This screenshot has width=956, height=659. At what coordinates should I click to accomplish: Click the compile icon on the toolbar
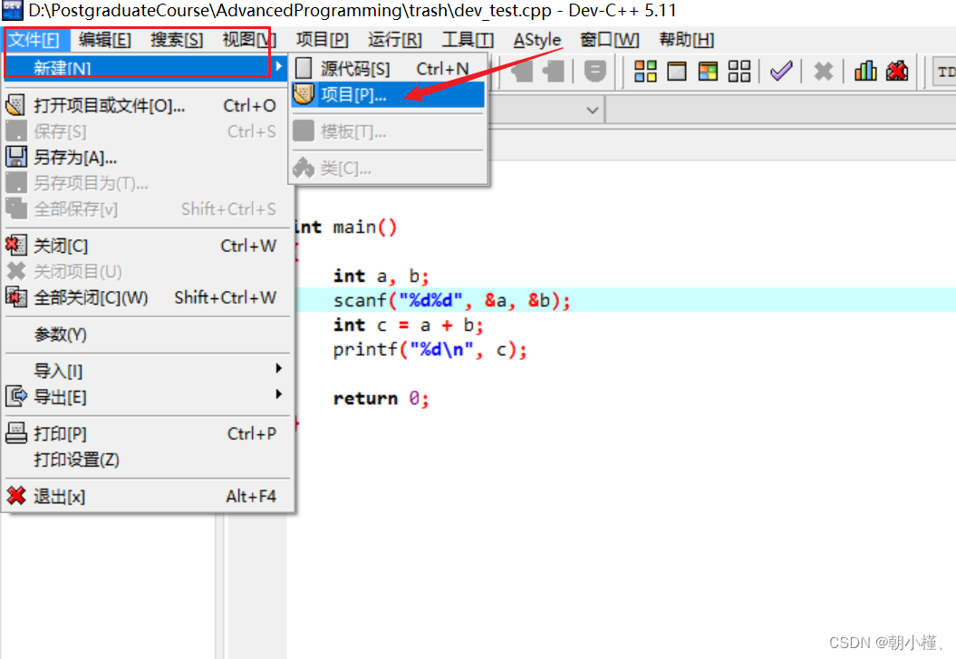(x=645, y=71)
